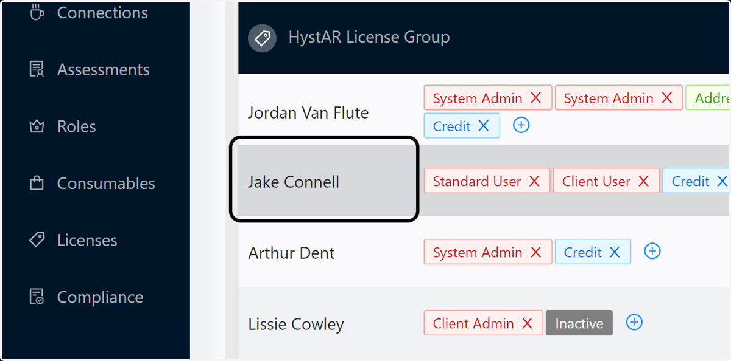Click the HystAR License Group tag icon

click(263, 38)
